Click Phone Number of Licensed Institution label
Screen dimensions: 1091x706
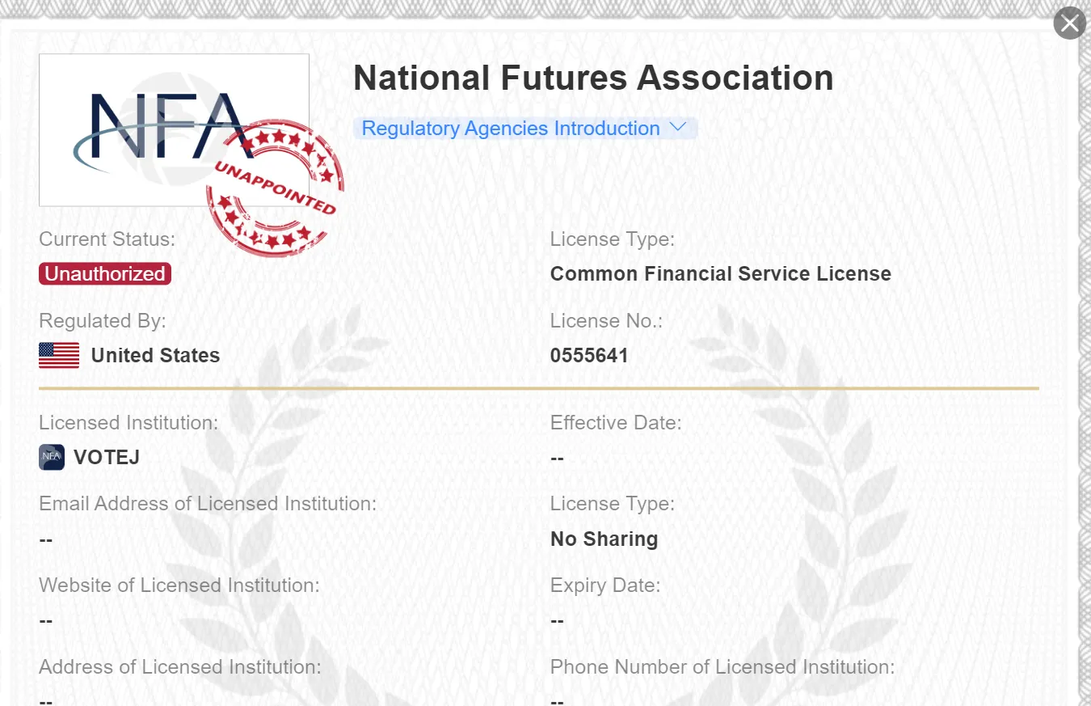tap(722, 667)
